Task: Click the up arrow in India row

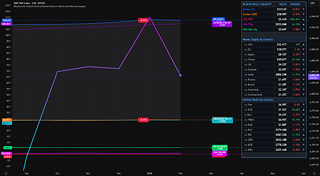Action: click(304, 75)
